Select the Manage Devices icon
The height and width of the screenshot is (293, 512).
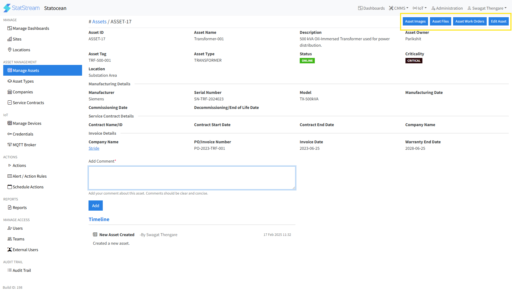pyautogui.click(x=10, y=123)
